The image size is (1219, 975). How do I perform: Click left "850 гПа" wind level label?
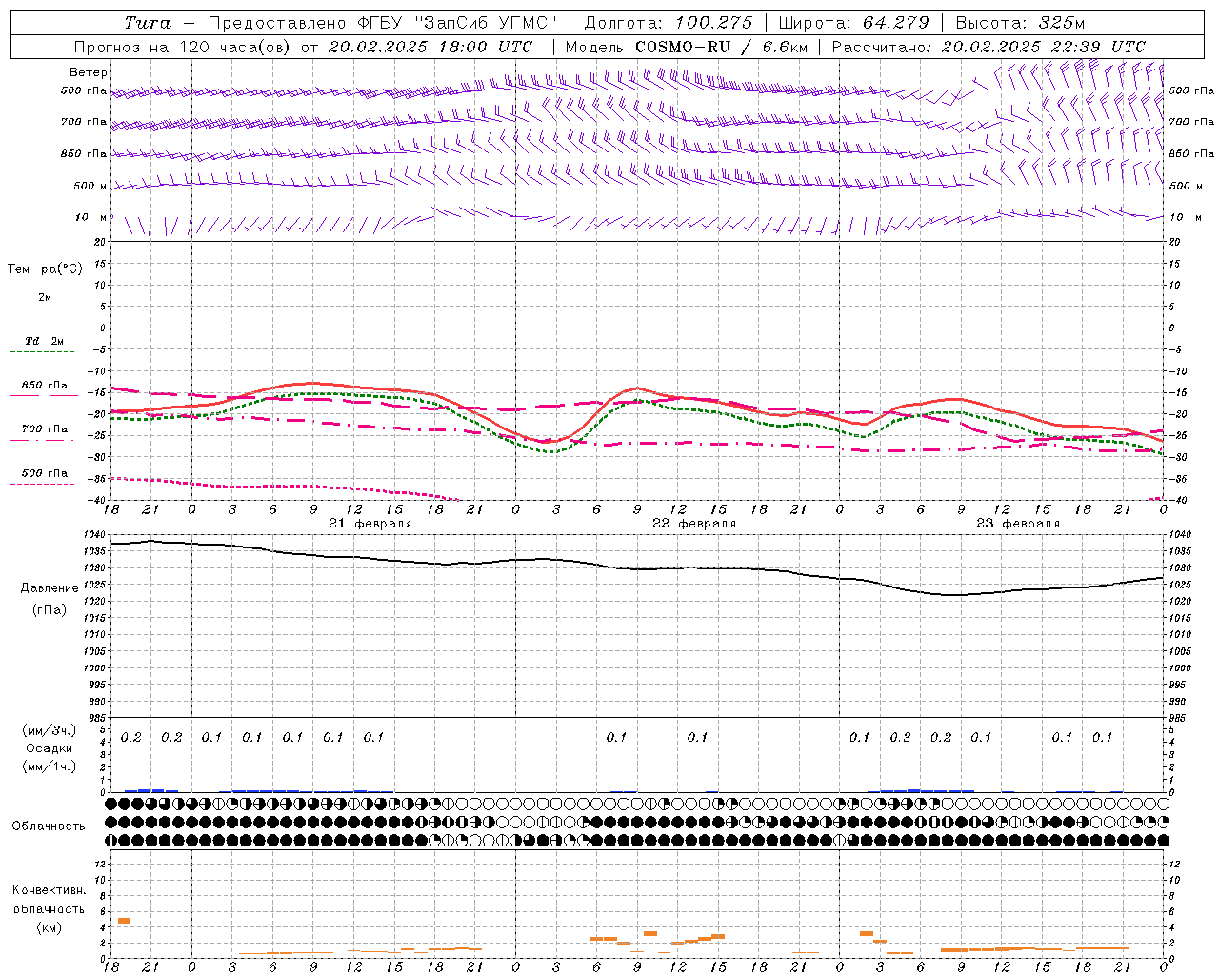(84, 153)
